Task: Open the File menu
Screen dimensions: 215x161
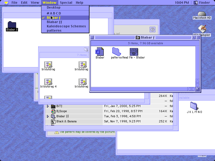Action: pyautogui.click(x=15, y=3)
